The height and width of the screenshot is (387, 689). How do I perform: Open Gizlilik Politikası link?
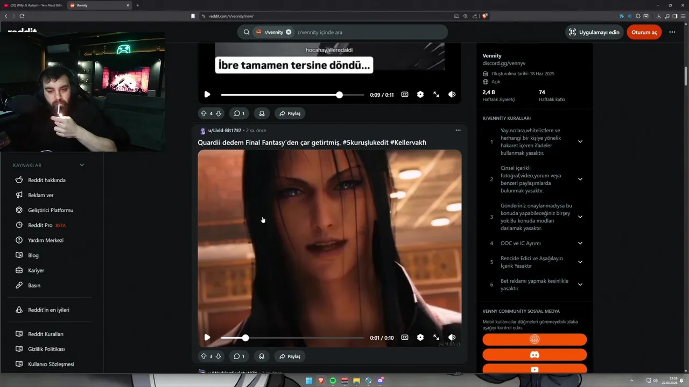(46, 349)
